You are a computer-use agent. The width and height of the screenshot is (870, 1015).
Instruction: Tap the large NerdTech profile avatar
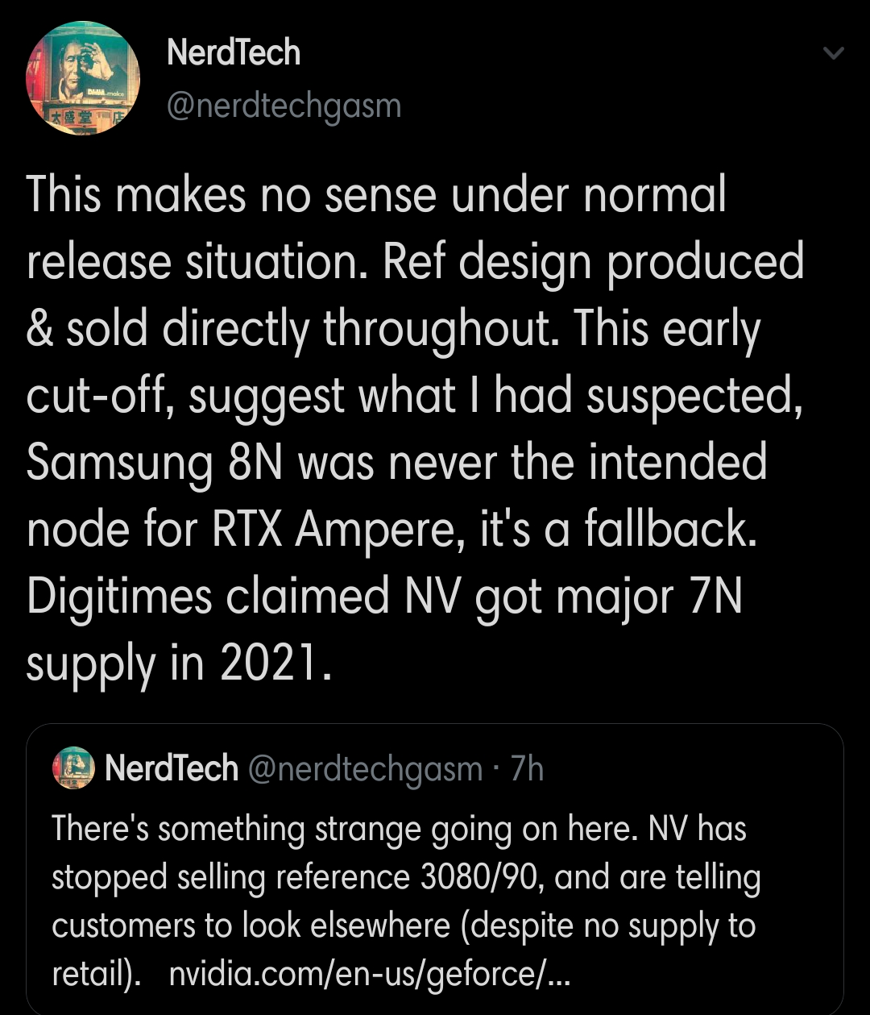pos(84,78)
